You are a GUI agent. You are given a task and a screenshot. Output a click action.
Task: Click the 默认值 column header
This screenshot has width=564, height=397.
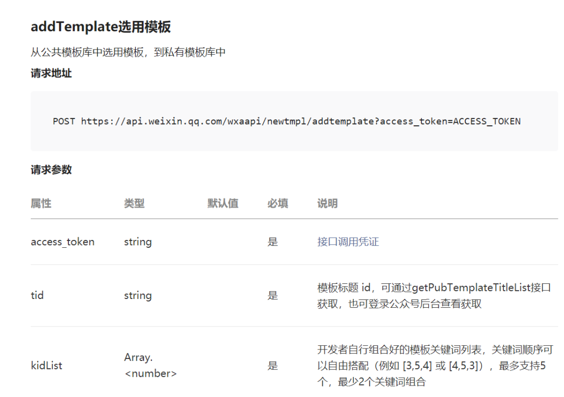coord(222,203)
